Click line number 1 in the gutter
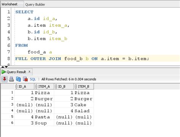 pyautogui.click(x=9, y=12)
